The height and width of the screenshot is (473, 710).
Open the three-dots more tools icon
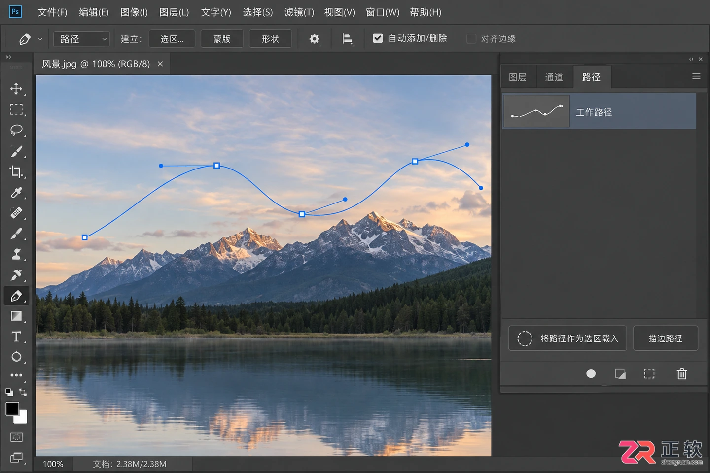pos(16,375)
